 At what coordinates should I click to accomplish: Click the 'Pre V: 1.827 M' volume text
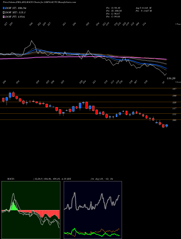(143, 11)
